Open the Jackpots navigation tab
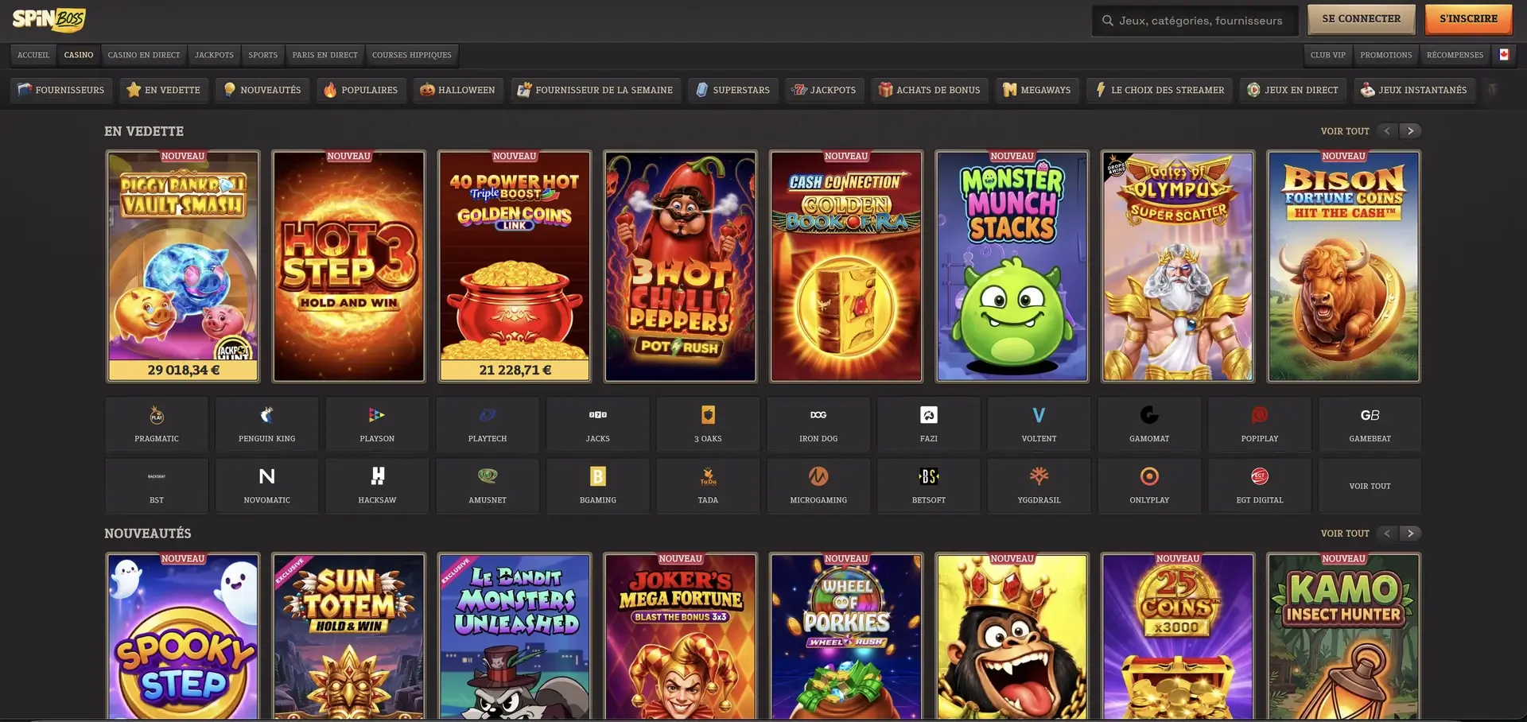The image size is (1527, 722). pyautogui.click(x=214, y=55)
